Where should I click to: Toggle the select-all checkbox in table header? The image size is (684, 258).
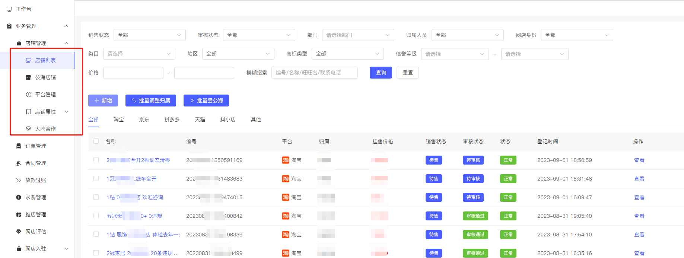96,141
